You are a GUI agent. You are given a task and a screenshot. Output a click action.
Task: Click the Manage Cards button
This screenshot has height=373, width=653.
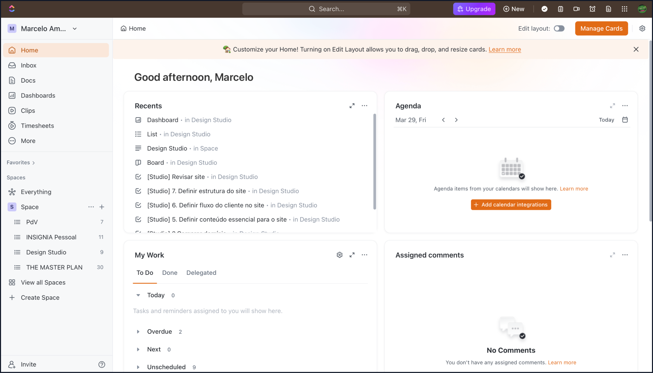point(601,29)
